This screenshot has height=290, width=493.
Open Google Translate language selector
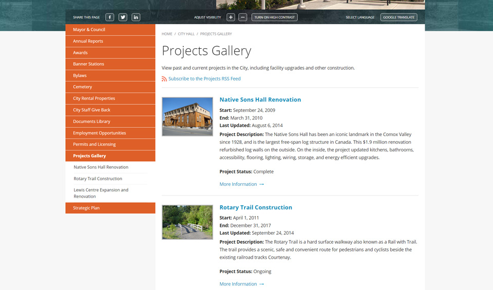click(x=399, y=17)
